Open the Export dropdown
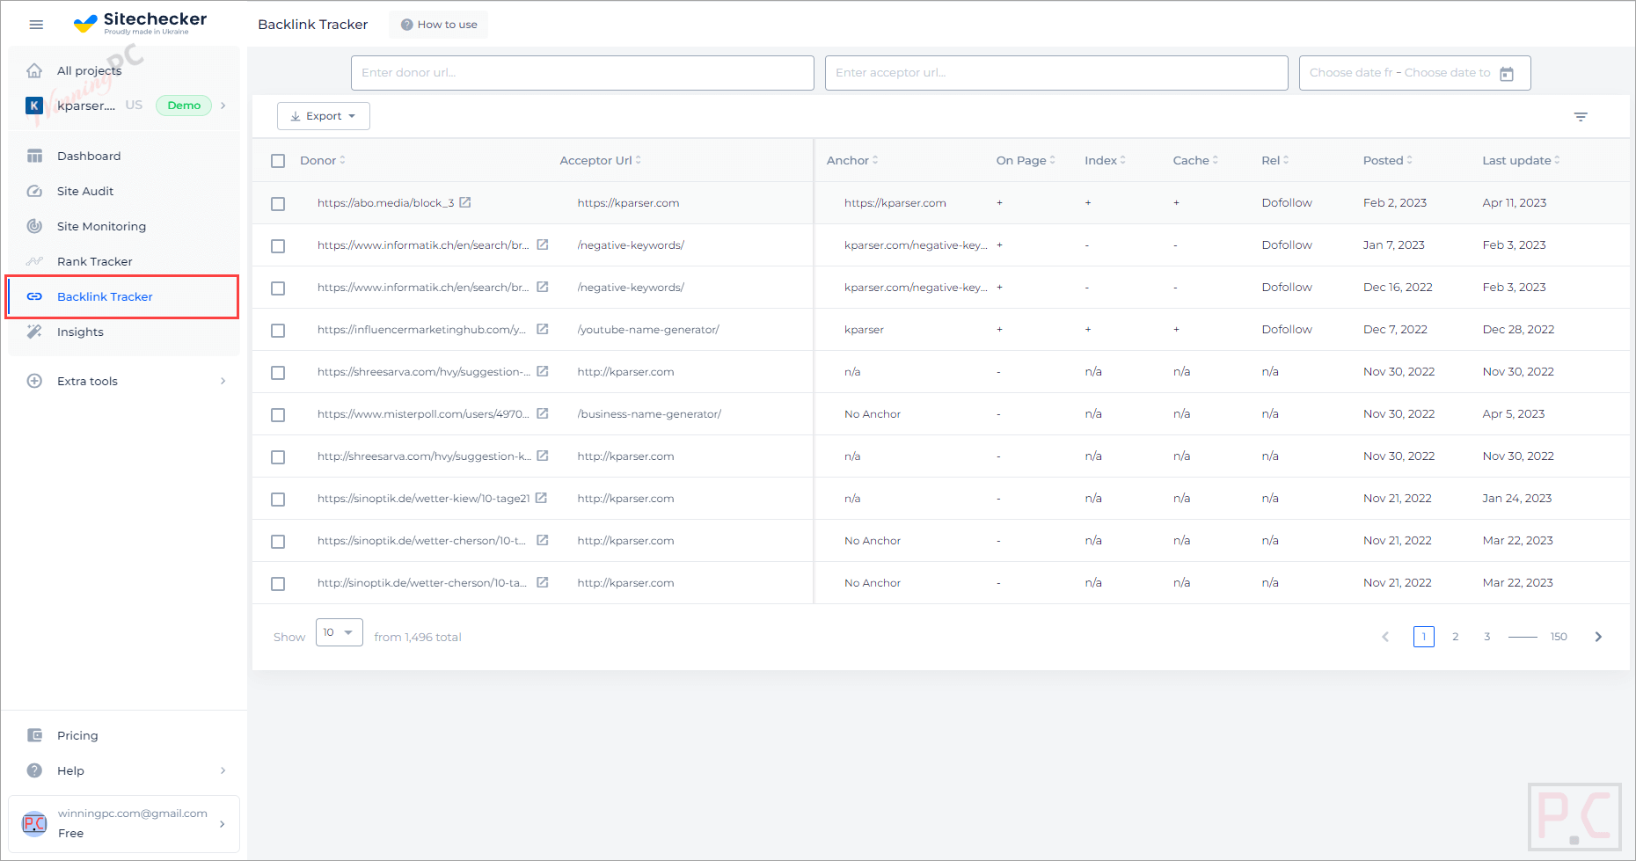The image size is (1636, 861). coord(323,116)
